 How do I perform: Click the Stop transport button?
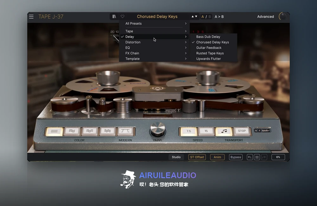pyautogui.click(x=242, y=131)
